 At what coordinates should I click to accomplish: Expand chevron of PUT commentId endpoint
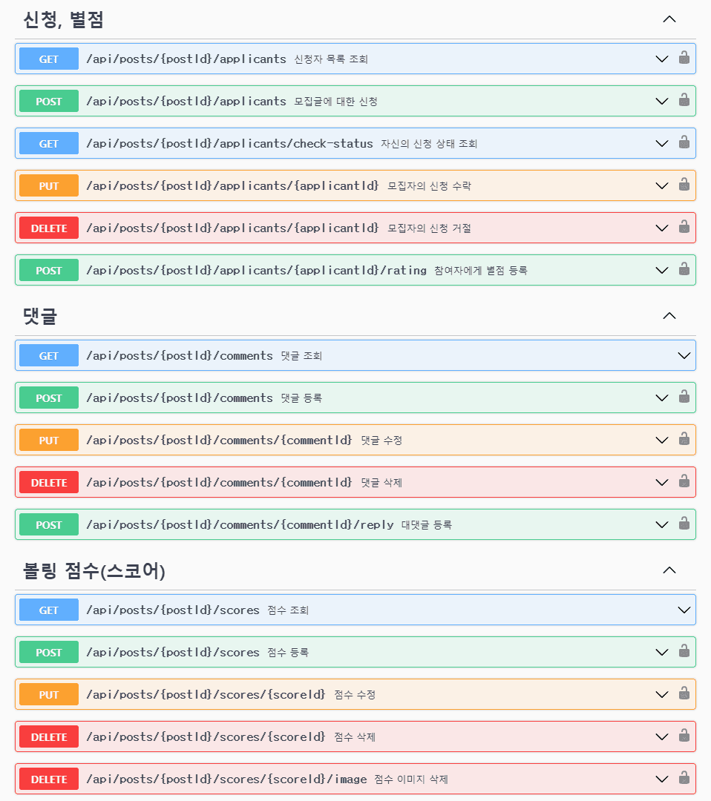click(662, 441)
